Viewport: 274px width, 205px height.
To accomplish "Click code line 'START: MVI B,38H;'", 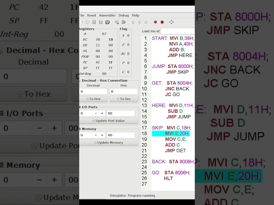I will (173, 38).
